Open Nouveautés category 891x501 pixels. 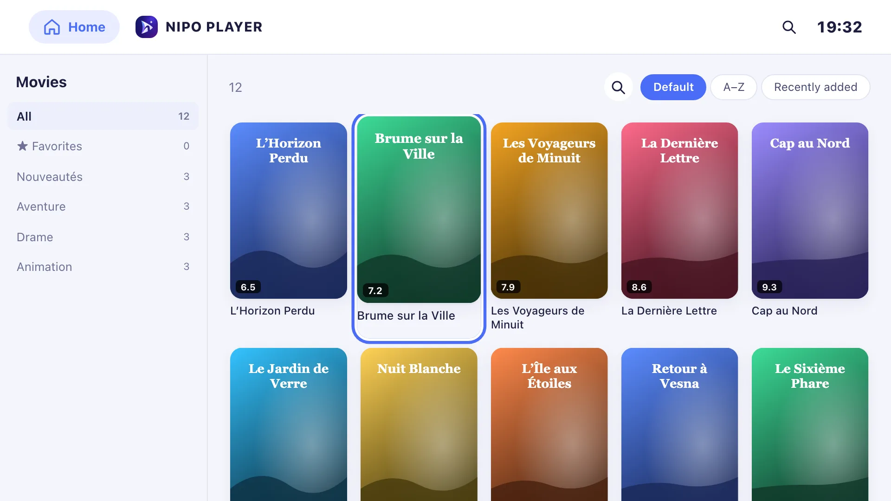click(103, 177)
